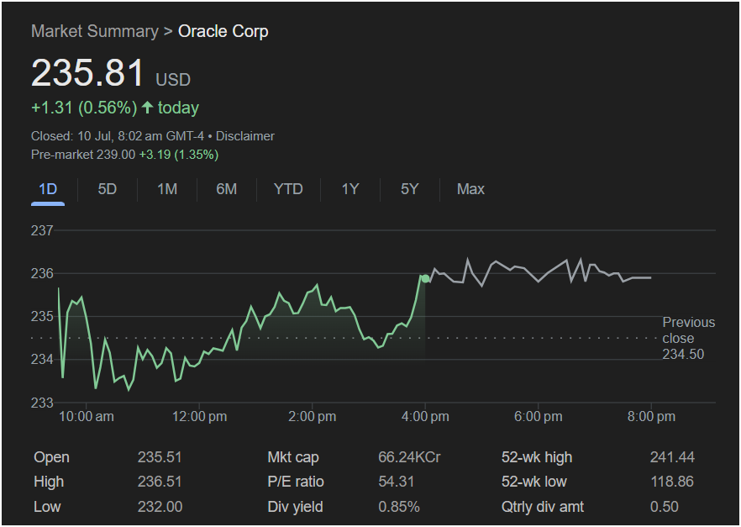Click the 2:00 pm axis label
Screen dimensions: 741x527
click(312, 417)
